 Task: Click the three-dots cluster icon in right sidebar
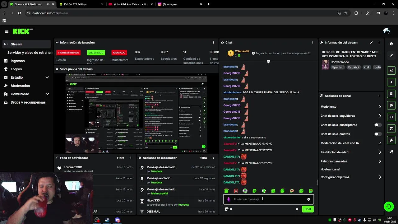(x=391, y=152)
